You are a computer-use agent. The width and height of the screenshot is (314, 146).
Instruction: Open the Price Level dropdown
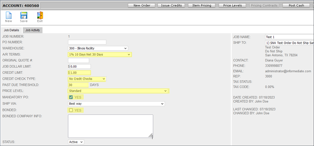pos(118,91)
